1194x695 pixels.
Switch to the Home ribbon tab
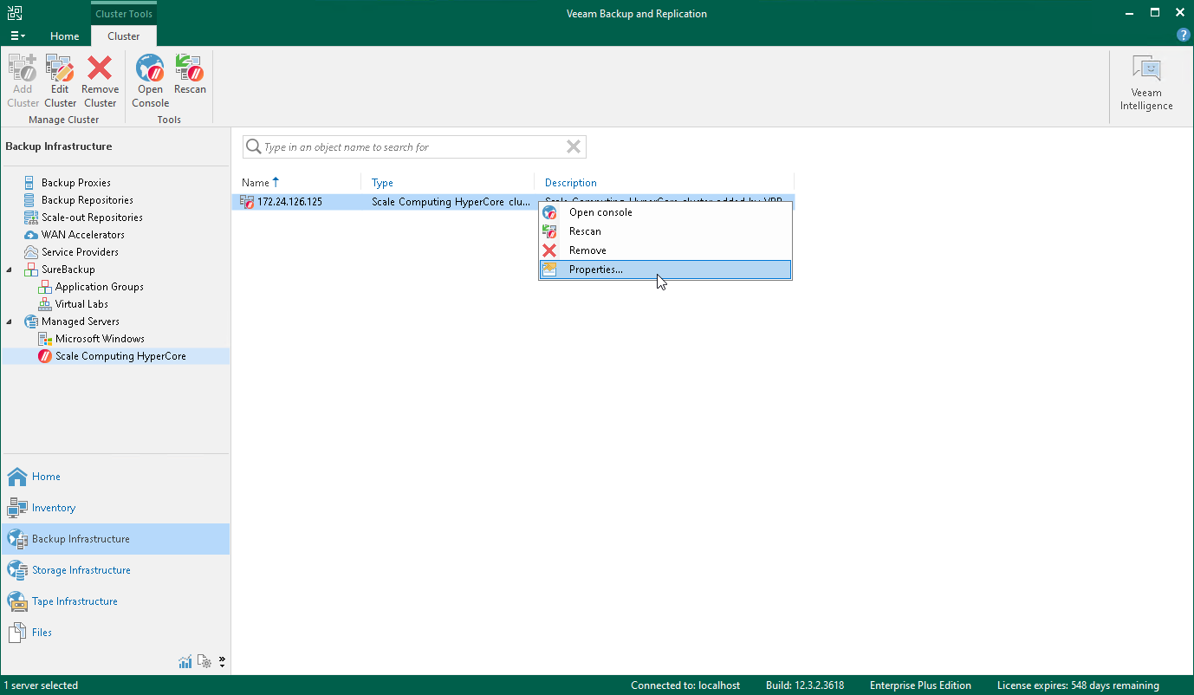tap(65, 36)
